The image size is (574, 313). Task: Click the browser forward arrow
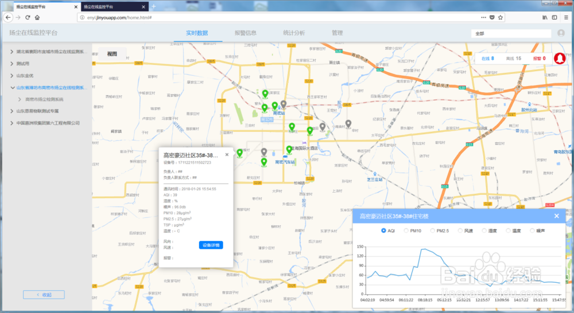[x=18, y=17]
